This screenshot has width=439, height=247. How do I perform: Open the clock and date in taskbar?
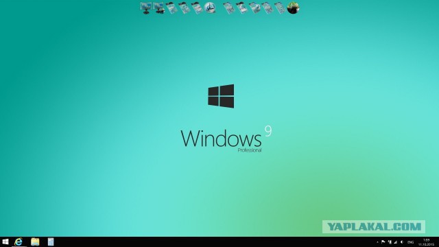(427, 242)
